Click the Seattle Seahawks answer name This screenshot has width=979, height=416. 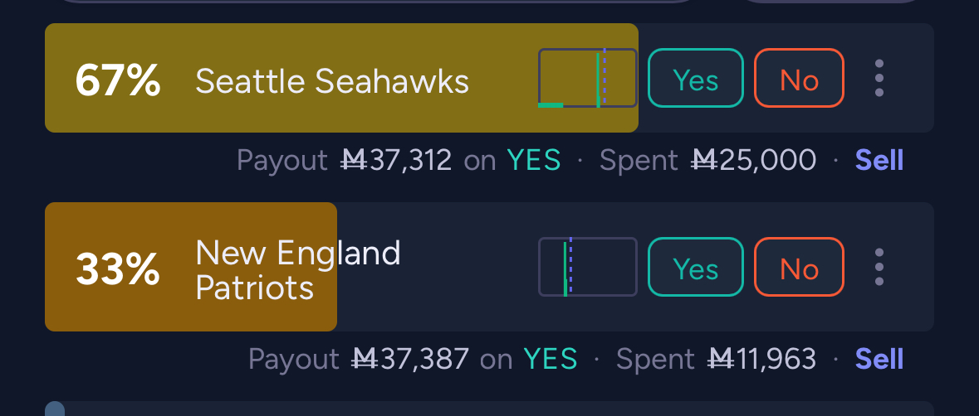click(x=332, y=81)
